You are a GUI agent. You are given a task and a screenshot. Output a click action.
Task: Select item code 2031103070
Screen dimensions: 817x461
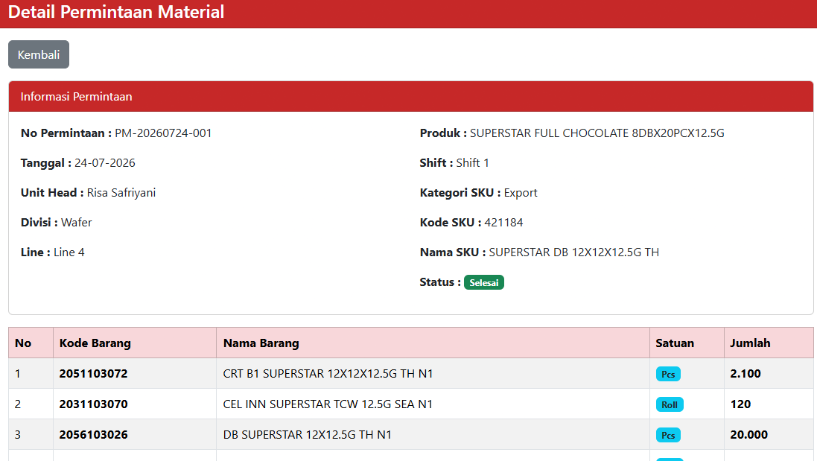point(93,404)
